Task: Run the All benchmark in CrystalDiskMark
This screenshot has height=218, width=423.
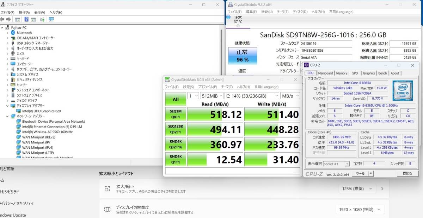Action: coord(175,99)
